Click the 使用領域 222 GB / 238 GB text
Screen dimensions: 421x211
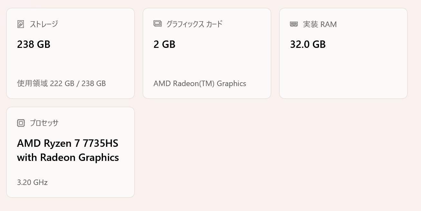pos(61,84)
